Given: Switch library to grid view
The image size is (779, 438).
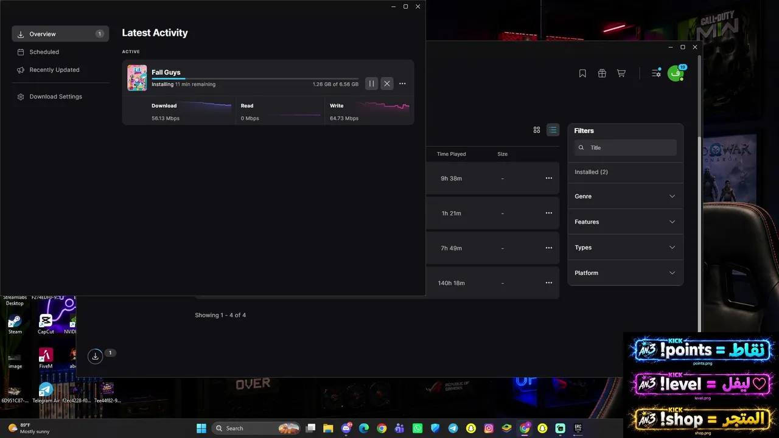Looking at the screenshot, I should pos(537,130).
